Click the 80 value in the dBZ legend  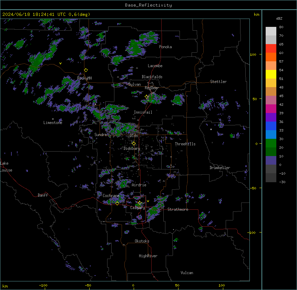281,27
